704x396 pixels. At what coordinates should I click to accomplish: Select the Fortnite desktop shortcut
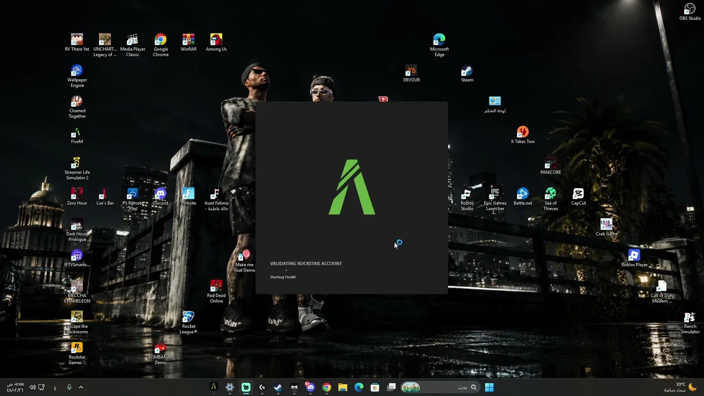pyautogui.click(x=189, y=197)
